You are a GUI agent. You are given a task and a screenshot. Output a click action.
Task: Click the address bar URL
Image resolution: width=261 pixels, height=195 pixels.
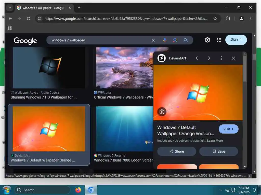[x=126, y=19]
